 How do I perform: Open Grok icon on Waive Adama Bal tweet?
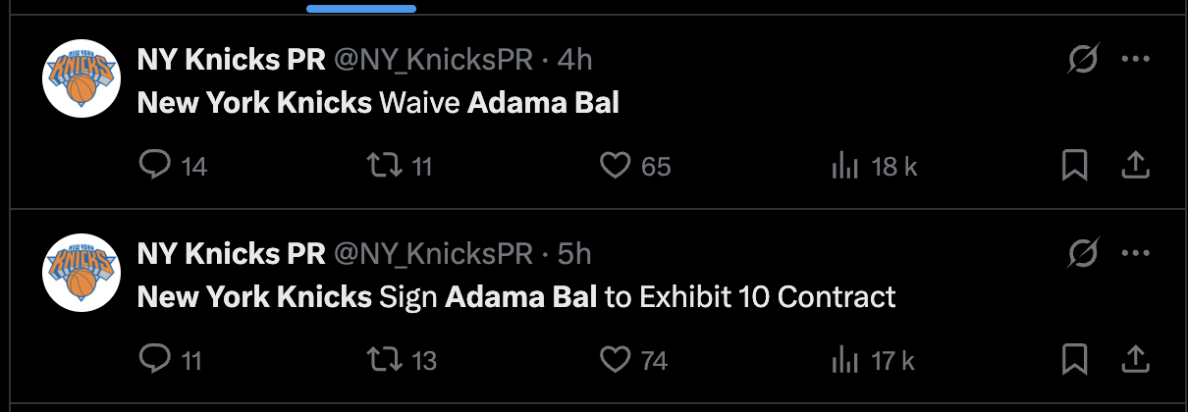click(1083, 61)
